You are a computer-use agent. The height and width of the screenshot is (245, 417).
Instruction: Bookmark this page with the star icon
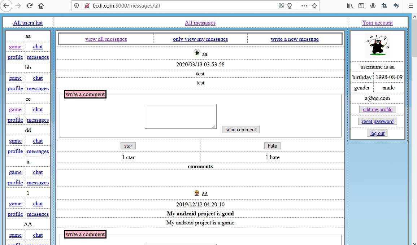(x=314, y=6)
